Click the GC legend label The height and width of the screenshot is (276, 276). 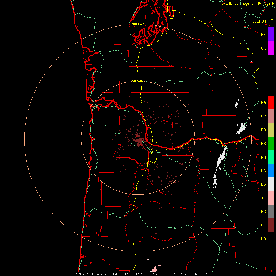pos(263,212)
